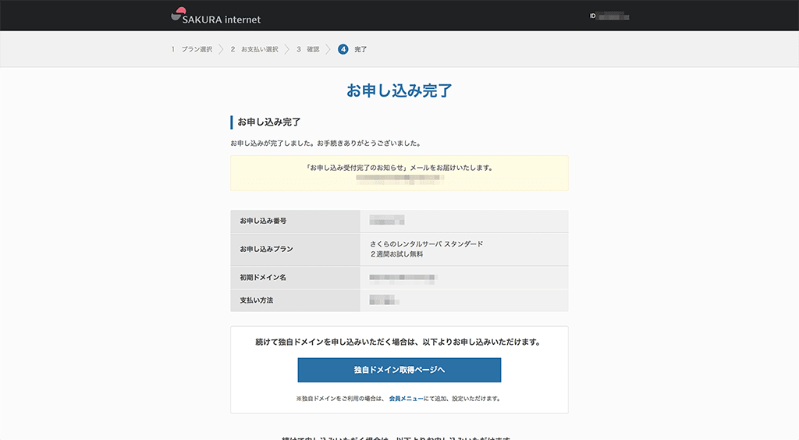Click the お申し込み完了 section heading
The height and width of the screenshot is (440, 799).
(268, 122)
